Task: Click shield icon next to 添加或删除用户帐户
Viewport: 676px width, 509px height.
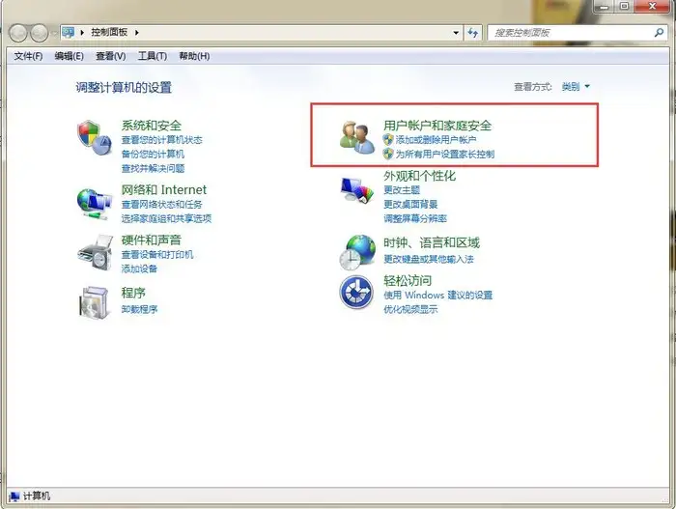Action: (388, 139)
